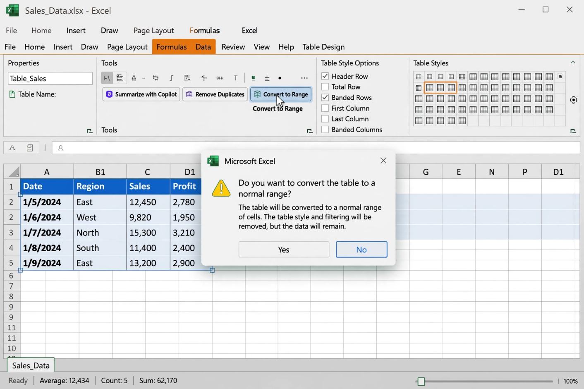Uncheck the Header Row checkbox
Viewport: 584px width, 389px height.
[325, 76]
